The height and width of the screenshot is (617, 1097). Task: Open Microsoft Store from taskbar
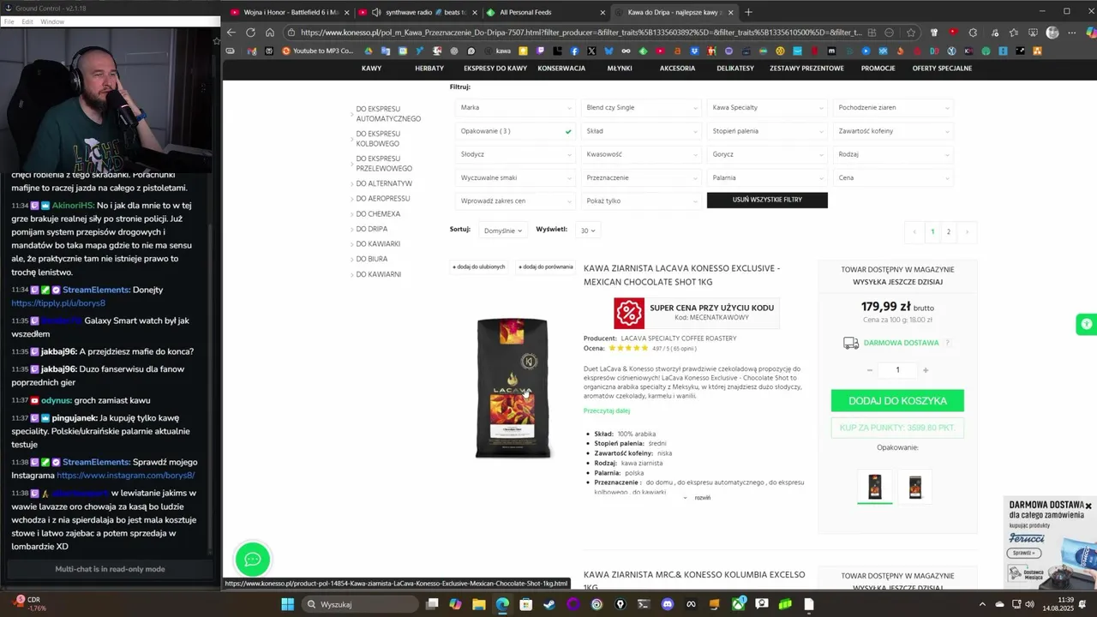point(526,604)
